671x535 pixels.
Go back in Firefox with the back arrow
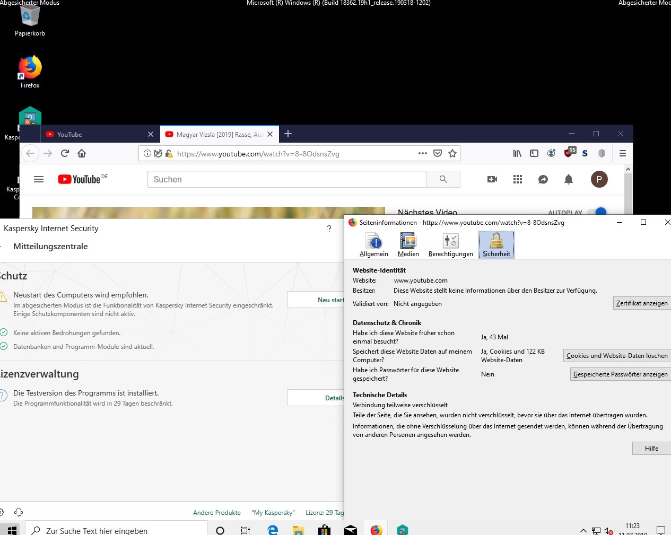[x=30, y=153]
